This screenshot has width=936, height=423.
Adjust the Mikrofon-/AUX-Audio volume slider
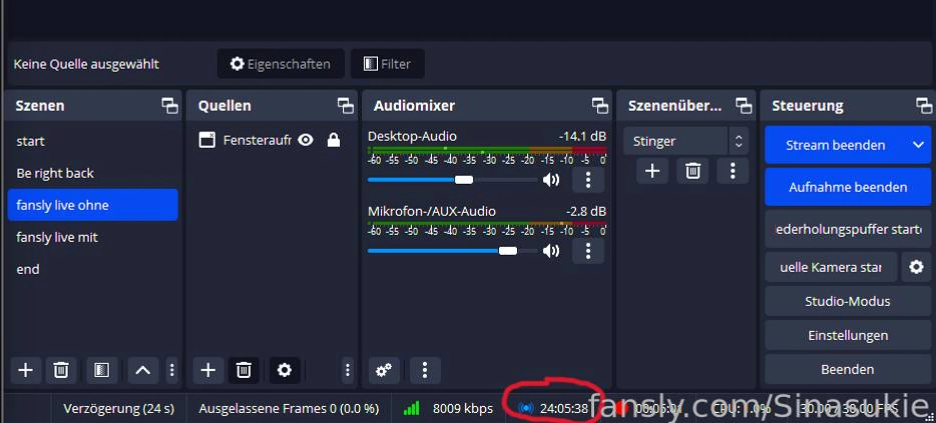coord(507,251)
